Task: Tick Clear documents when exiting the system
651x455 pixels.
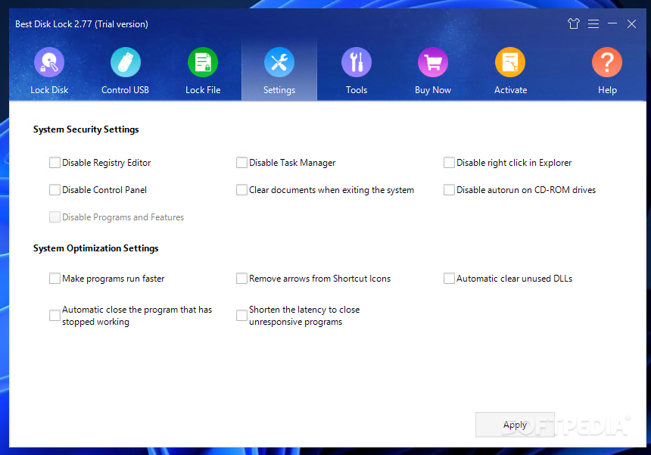Action: [x=241, y=190]
